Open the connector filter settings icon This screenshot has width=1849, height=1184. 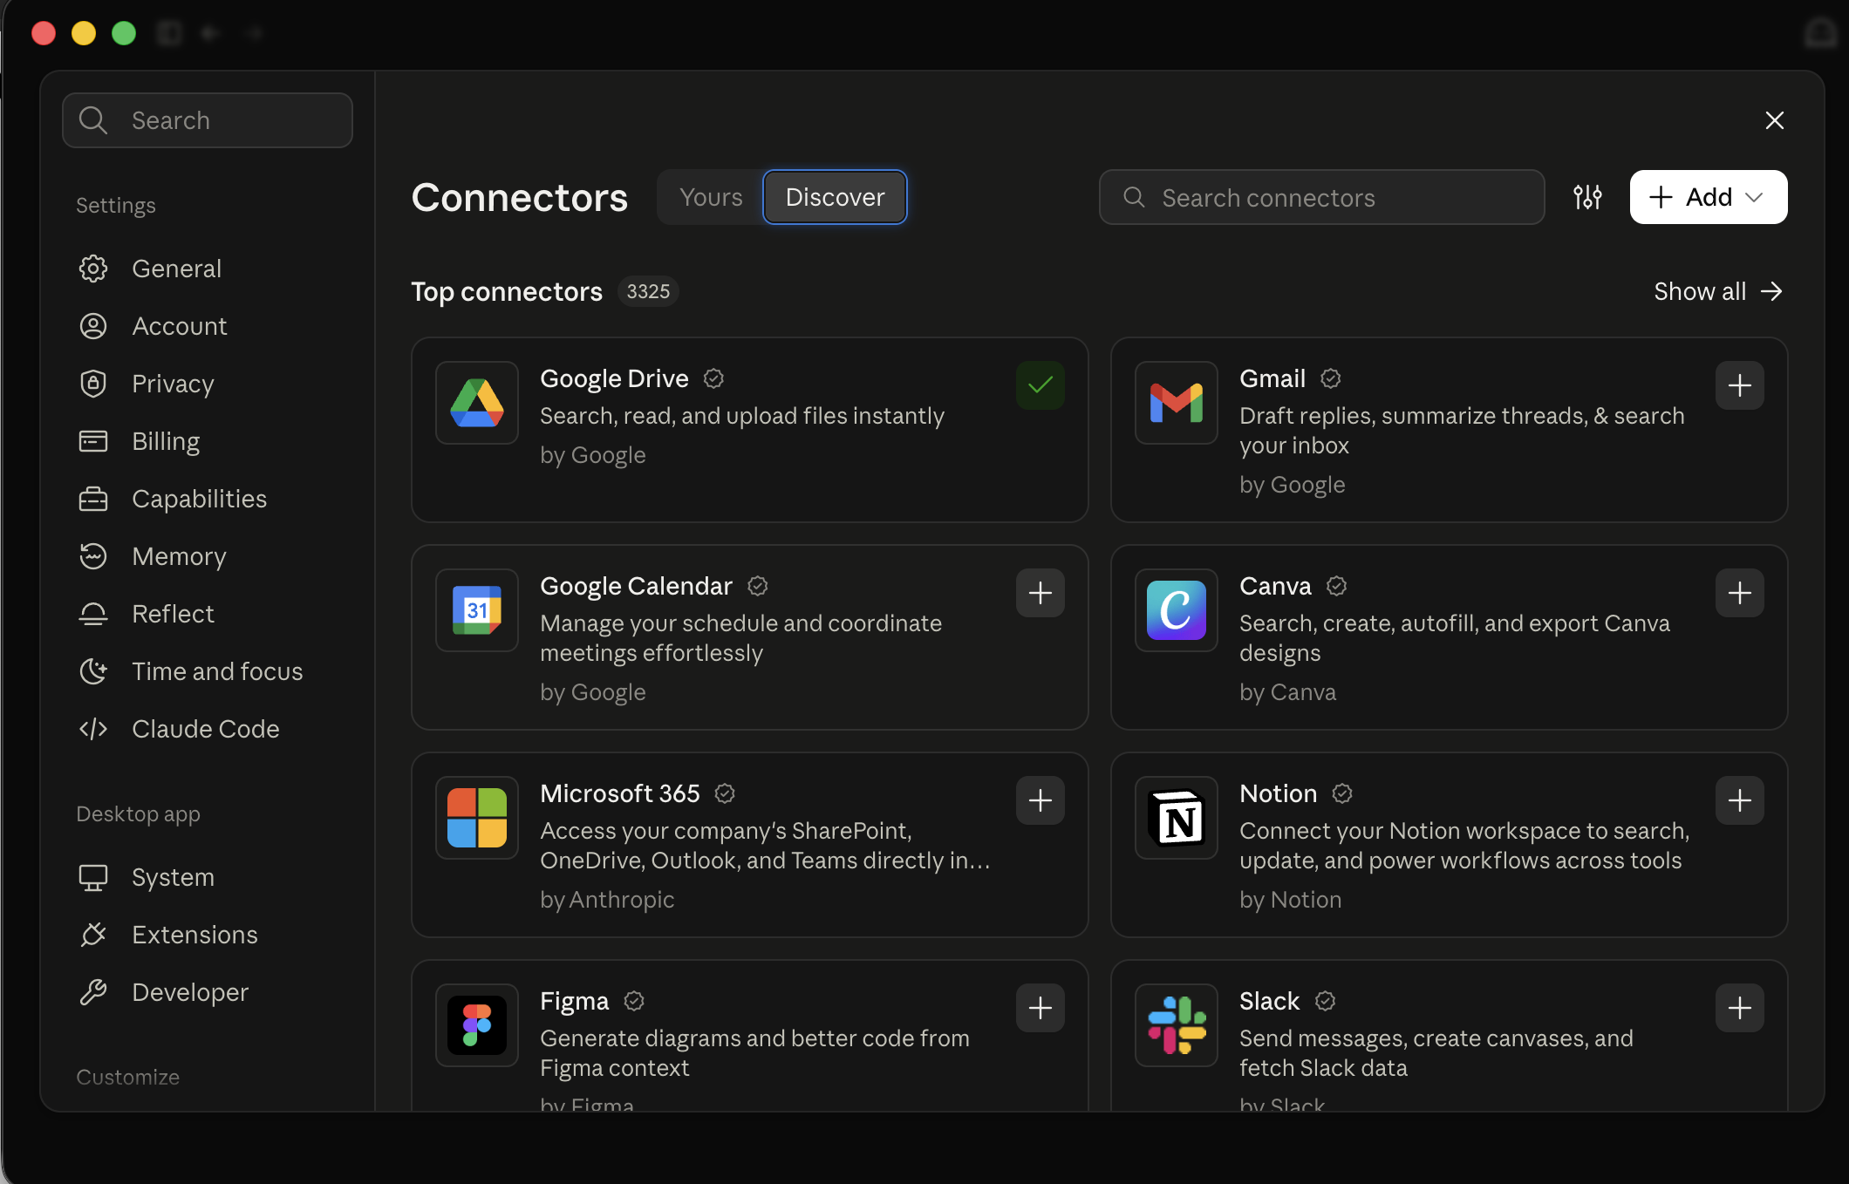click(x=1587, y=197)
